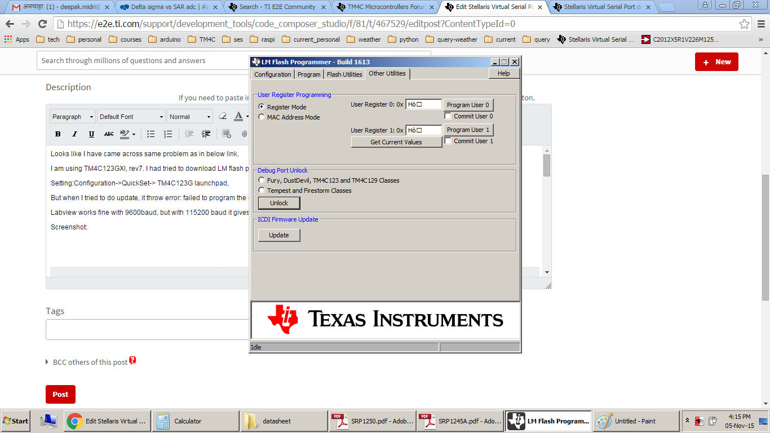
Task: Apply strikethrough formatting in the editor
Action: click(x=109, y=134)
